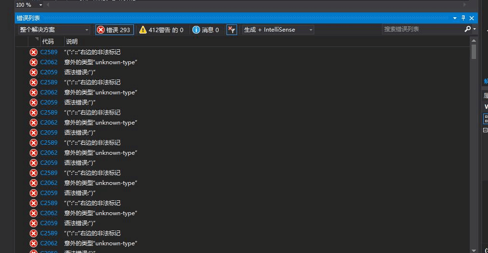Screen dimensions: 488x253
Task: Pin the 错误列表 panel with pushpin icon
Action: (x=463, y=18)
